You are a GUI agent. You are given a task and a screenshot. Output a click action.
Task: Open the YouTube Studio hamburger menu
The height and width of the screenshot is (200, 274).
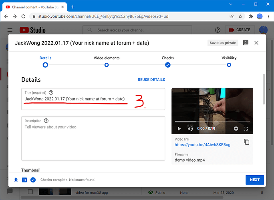10,30
